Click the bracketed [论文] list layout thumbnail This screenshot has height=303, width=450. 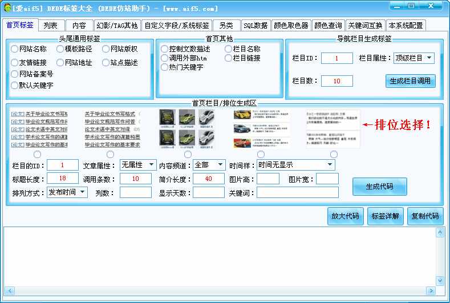click(39, 129)
